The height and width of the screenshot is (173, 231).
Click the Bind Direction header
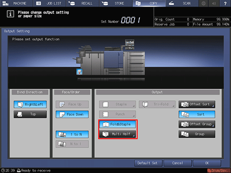coord(30,92)
